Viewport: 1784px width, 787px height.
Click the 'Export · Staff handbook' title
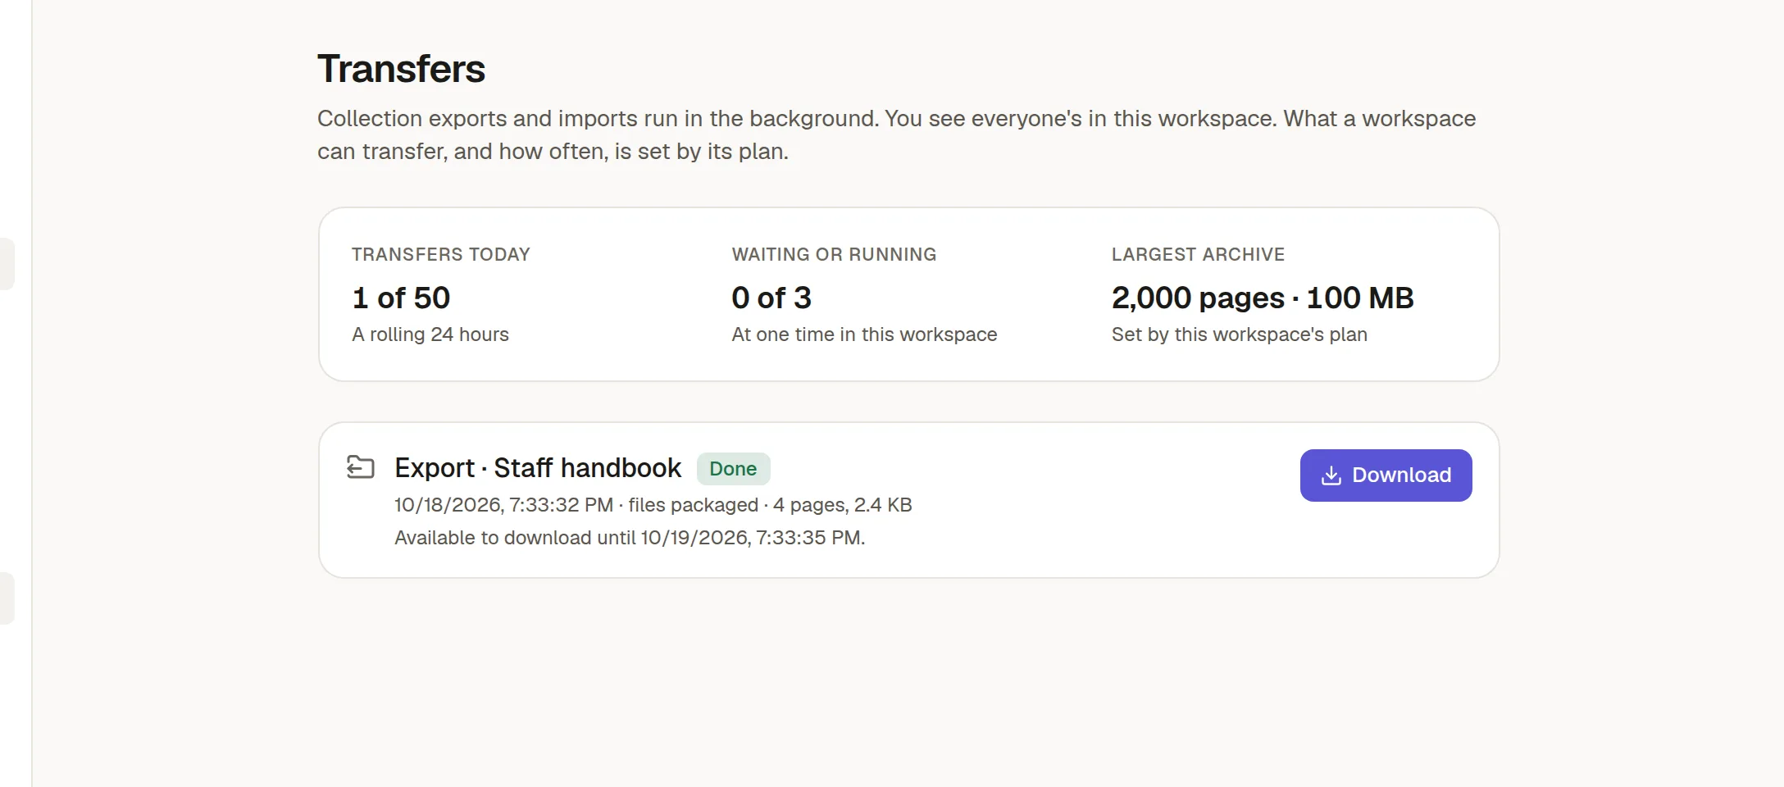pos(538,468)
